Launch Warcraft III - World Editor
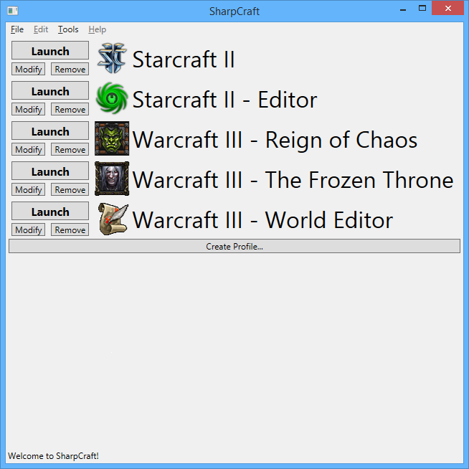 click(x=50, y=211)
